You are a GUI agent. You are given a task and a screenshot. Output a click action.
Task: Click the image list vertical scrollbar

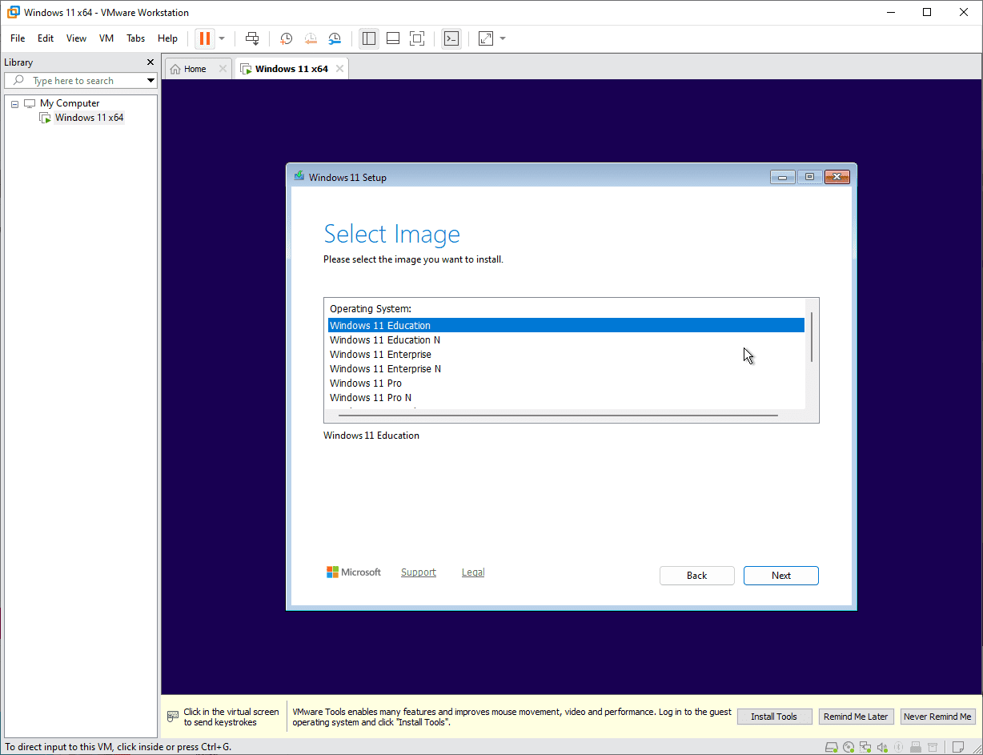point(812,336)
